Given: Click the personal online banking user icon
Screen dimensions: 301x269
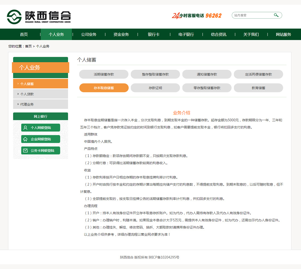Looking at the screenshot, I should point(26,128).
